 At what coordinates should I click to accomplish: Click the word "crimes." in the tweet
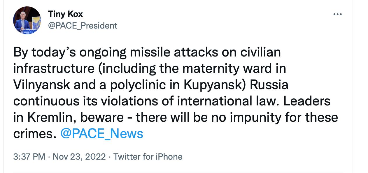tap(34, 133)
